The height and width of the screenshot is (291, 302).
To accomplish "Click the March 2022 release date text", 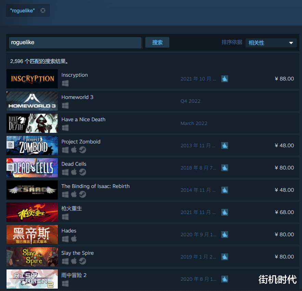I will (x=194, y=124).
